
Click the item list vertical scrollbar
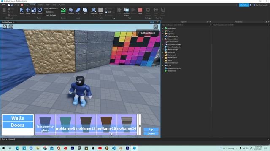tap(139, 125)
